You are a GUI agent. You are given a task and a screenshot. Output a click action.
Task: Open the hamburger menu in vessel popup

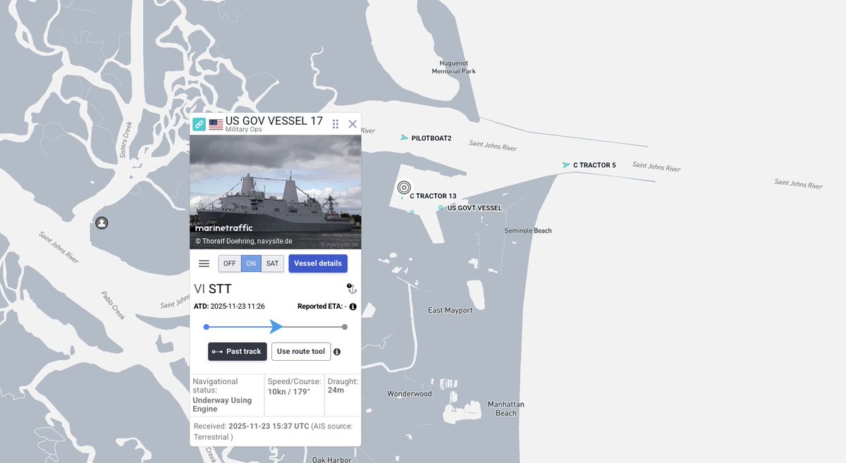pyautogui.click(x=204, y=264)
